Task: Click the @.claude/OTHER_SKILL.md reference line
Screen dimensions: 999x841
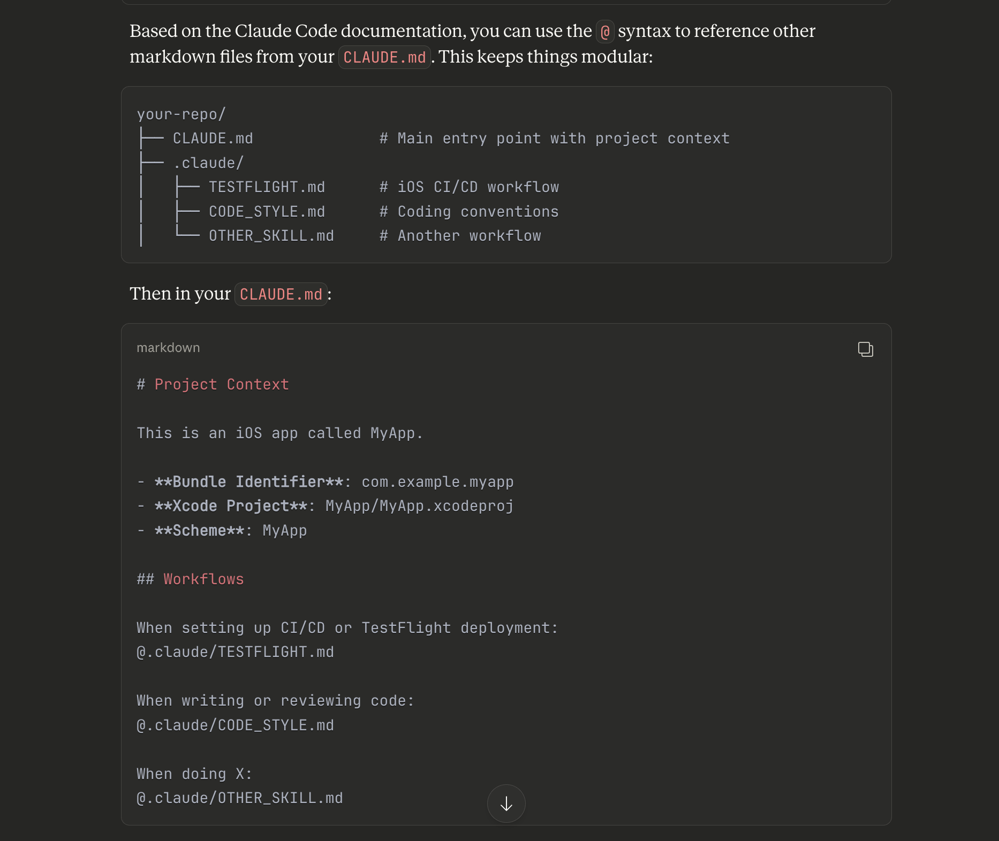Action: coord(239,798)
